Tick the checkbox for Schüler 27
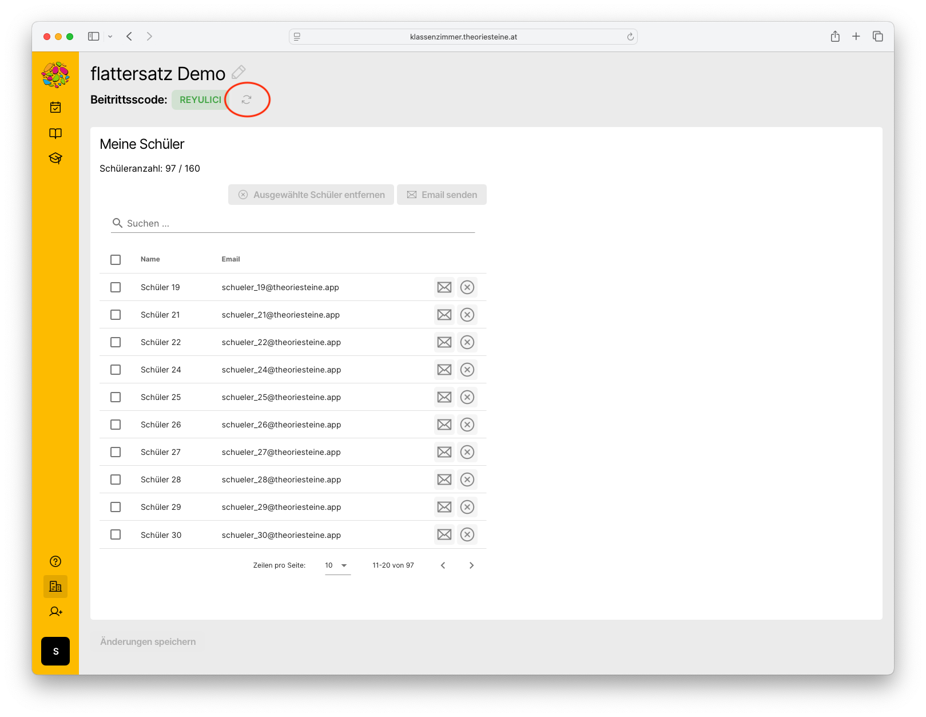 coord(116,452)
